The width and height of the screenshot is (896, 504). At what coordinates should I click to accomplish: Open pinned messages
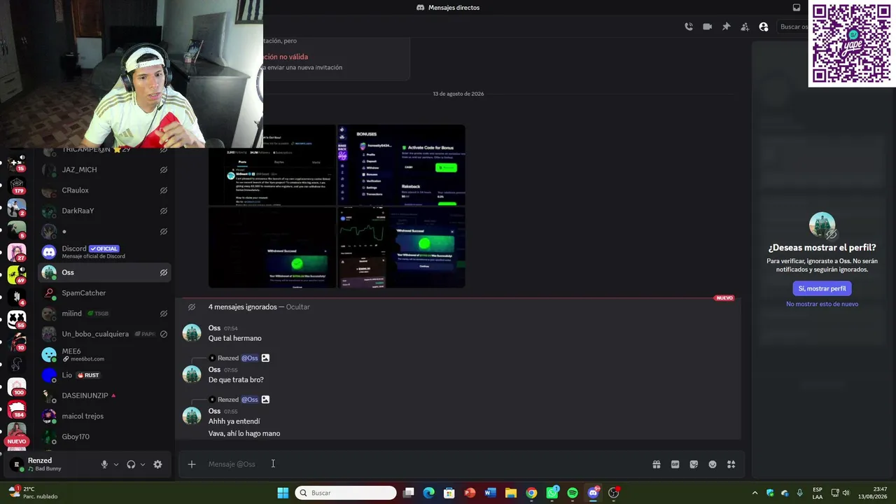point(726,27)
